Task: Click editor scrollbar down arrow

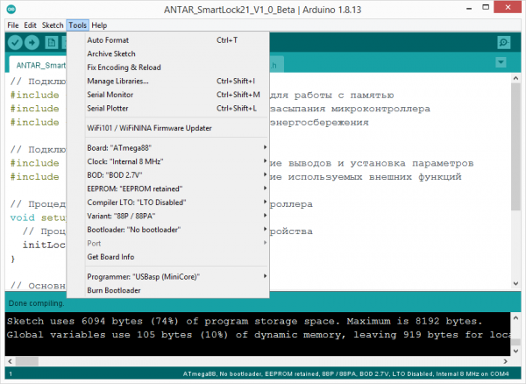Action: click(x=515, y=284)
